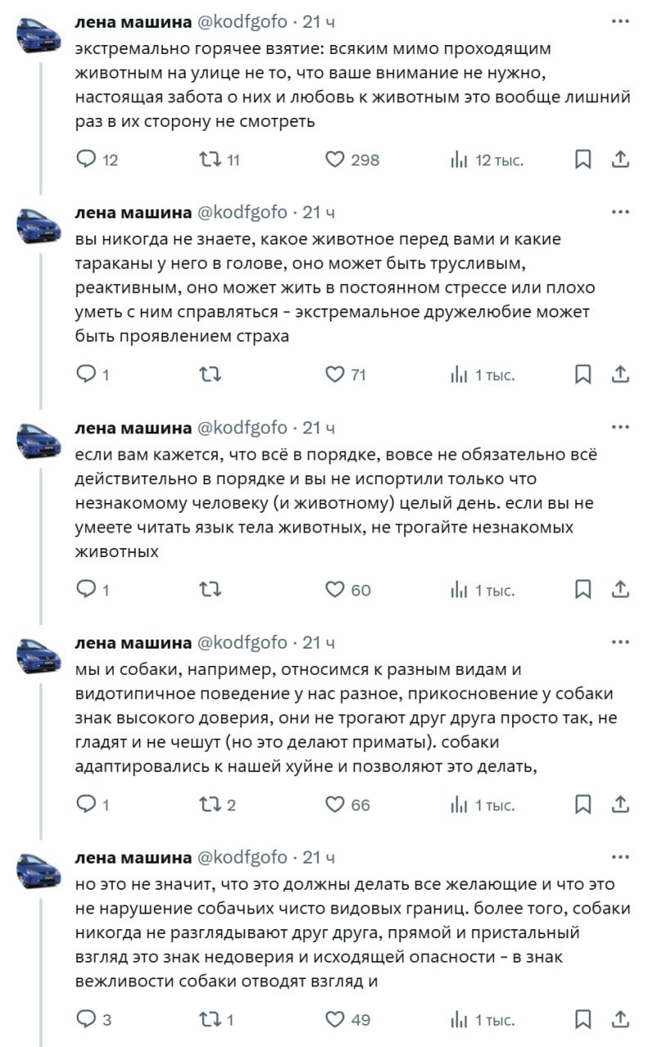Screen dimensions: 648x1047
Task: Share the tweet with 66 likes
Action: click(x=621, y=805)
